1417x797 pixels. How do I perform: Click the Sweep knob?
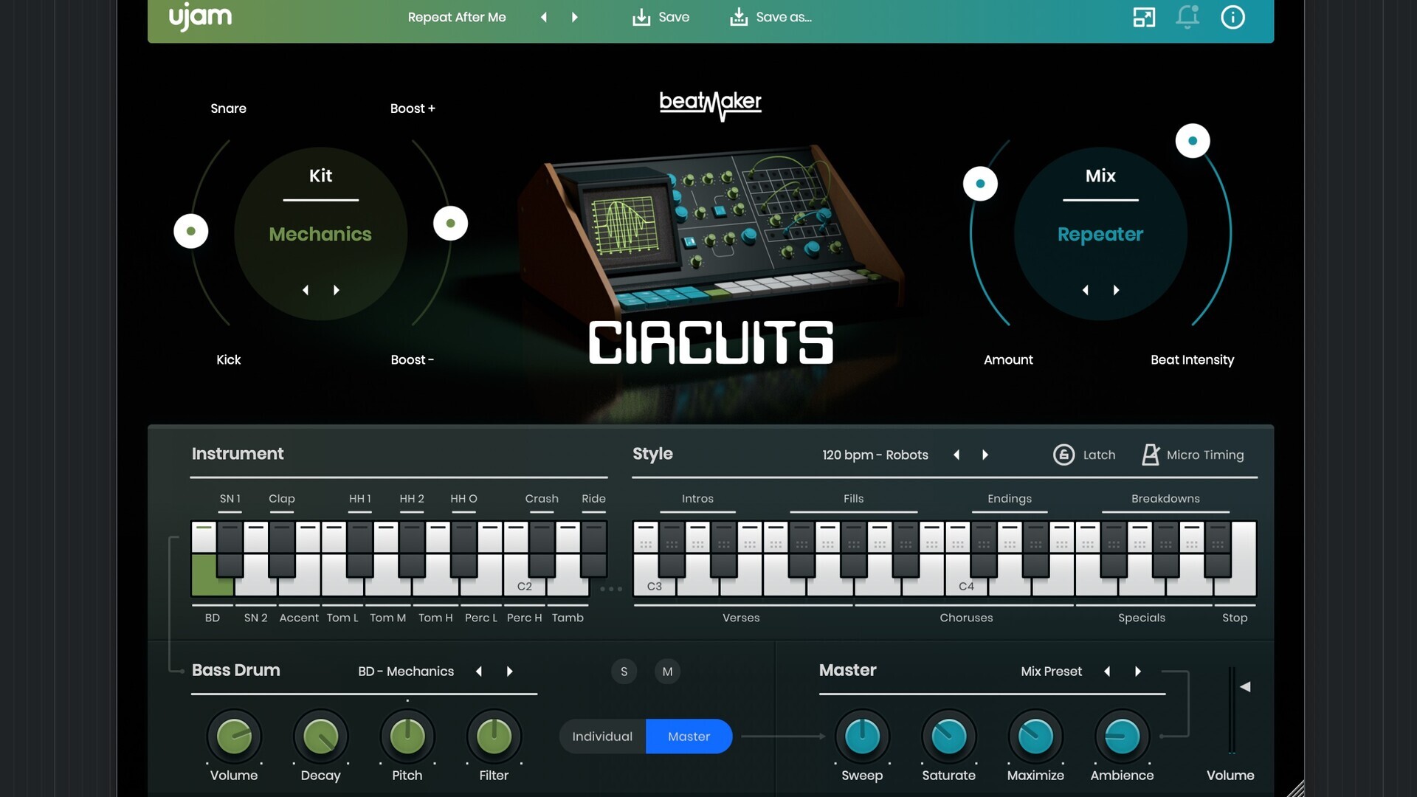862,736
